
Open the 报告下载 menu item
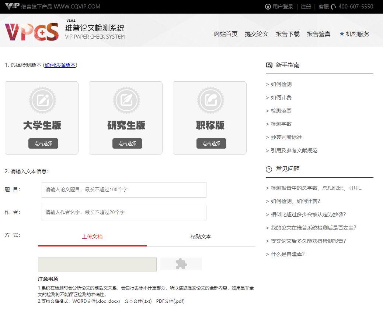pos(288,34)
